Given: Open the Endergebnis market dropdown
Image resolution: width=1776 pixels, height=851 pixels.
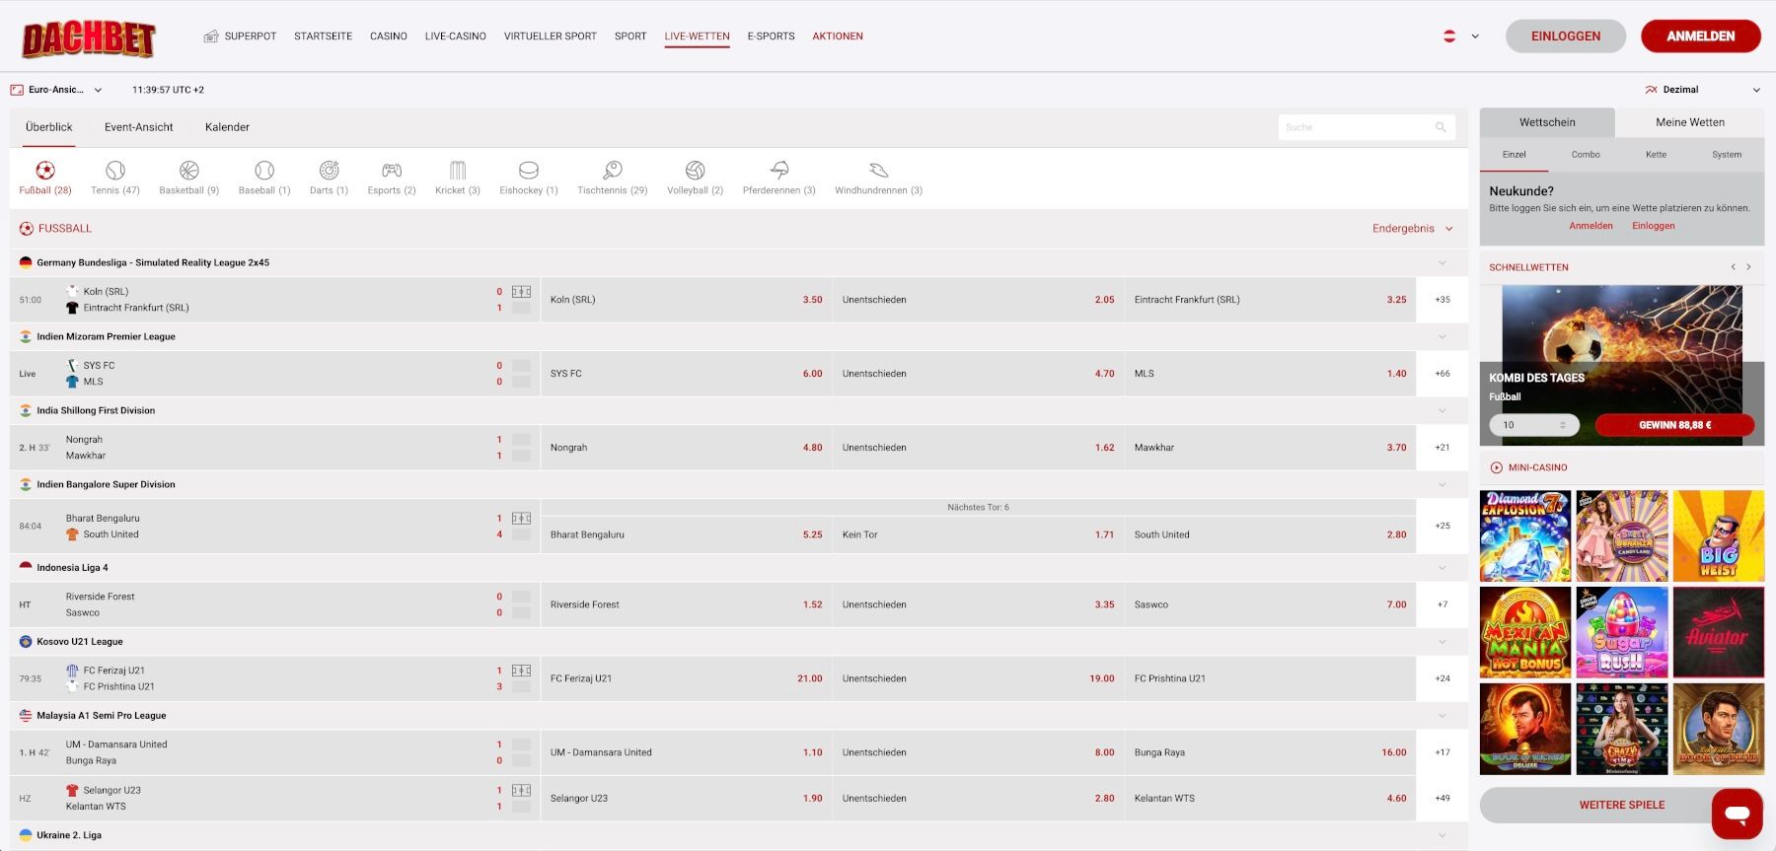Looking at the screenshot, I should pos(1412,229).
